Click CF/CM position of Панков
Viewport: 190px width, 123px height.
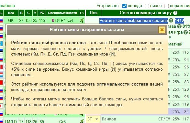pyautogui.click(x=164, y=119)
